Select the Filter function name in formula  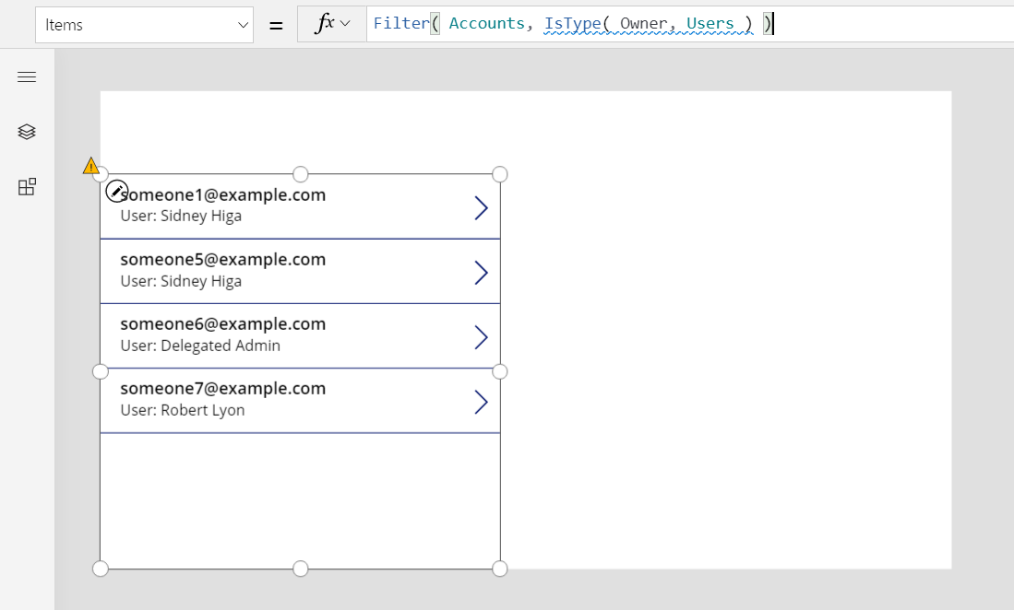[x=401, y=23]
